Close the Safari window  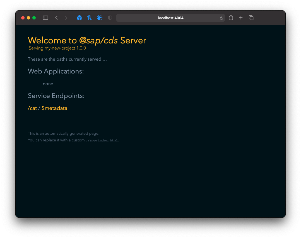coord(23,18)
